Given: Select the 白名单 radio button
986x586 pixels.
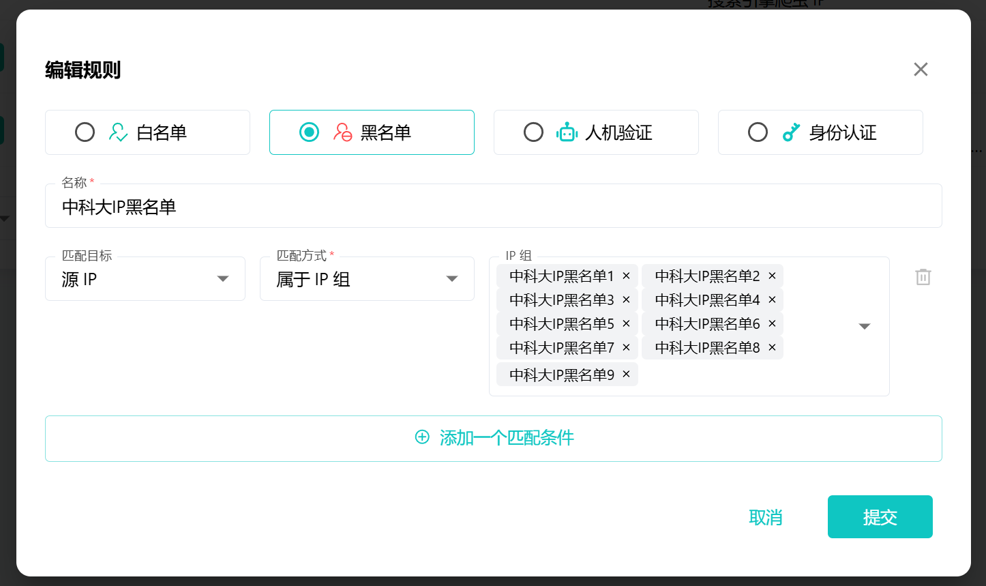Looking at the screenshot, I should pyautogui.click(x=85, y=132).
